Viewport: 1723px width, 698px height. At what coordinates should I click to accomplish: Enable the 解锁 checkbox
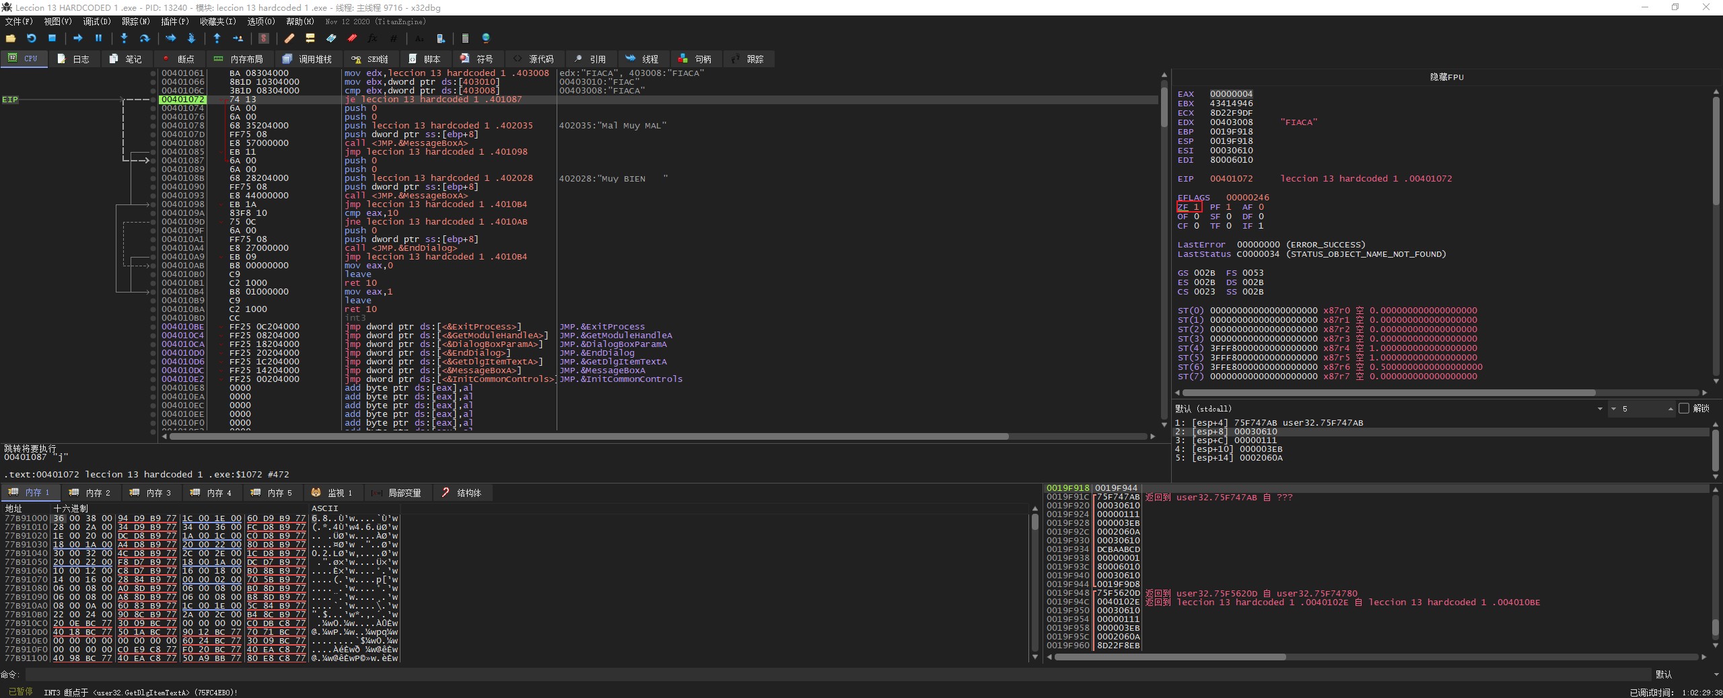[1684, 408]
